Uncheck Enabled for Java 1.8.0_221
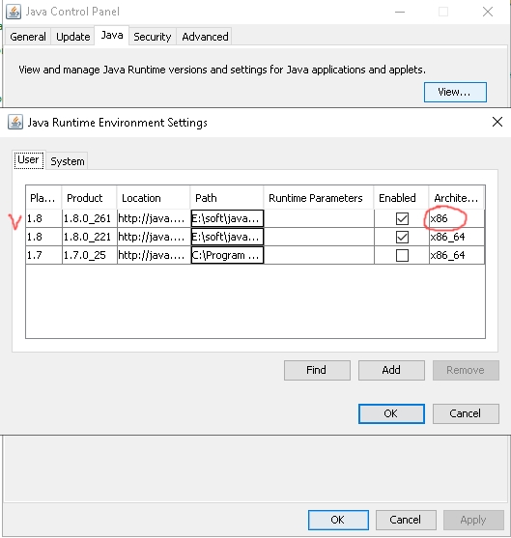The height and width of the screenshot is (538, 511). (x=402, y=237)
